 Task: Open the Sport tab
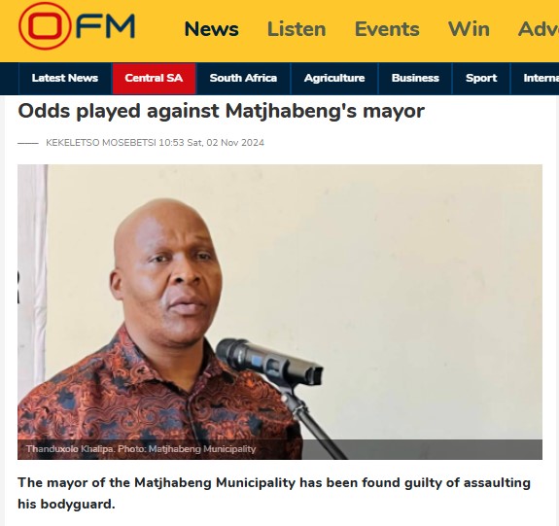[x=481, y=78]
